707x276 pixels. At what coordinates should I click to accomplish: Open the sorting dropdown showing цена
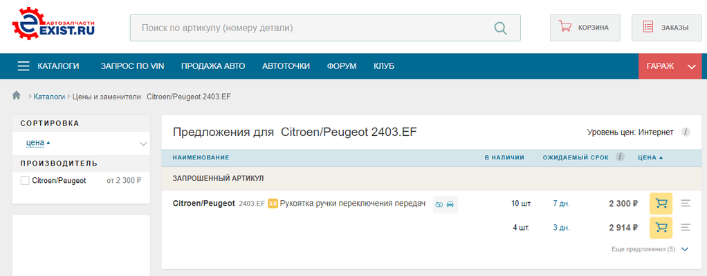81,144
